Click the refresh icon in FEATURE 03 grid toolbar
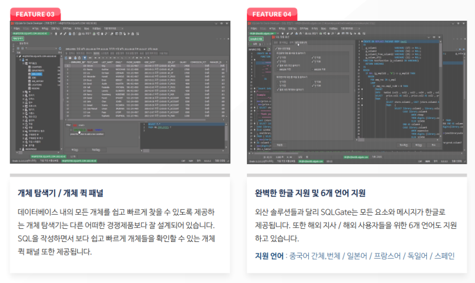475x283 pixels. 66,58
